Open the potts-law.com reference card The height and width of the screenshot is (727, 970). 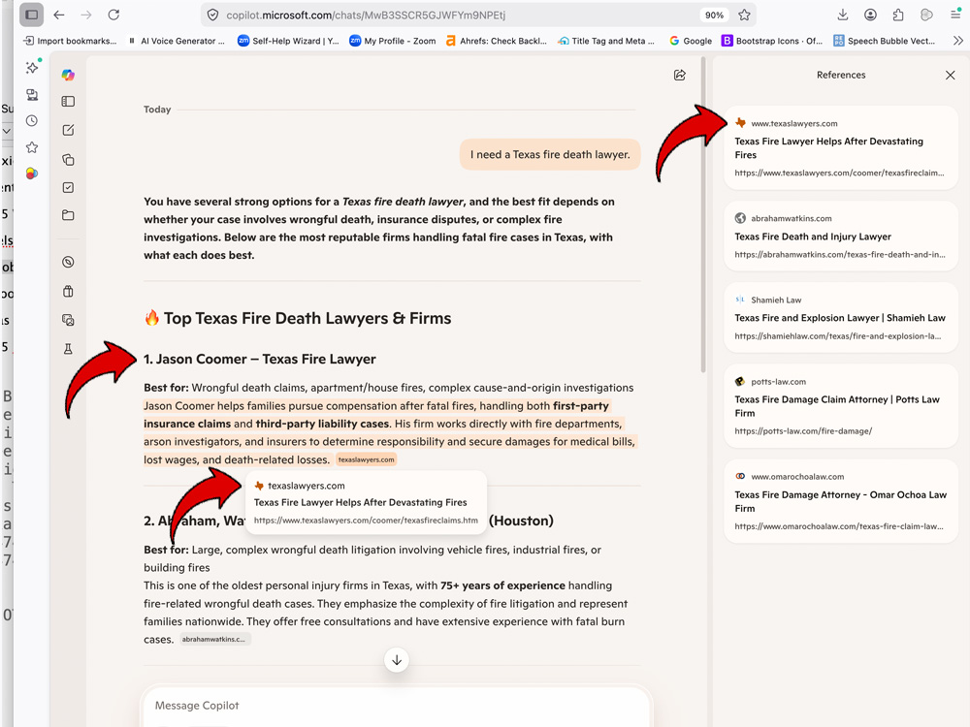tap(841, 406)
